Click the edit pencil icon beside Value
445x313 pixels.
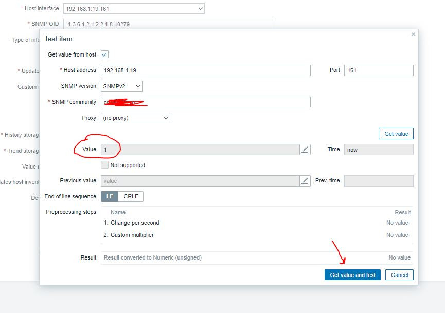[x=305, y=150]
